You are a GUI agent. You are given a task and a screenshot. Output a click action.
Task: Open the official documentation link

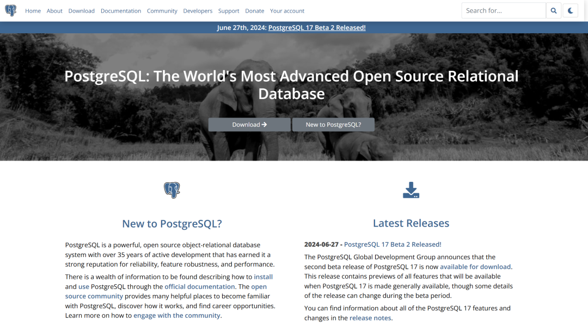click(x=199, y=286)
